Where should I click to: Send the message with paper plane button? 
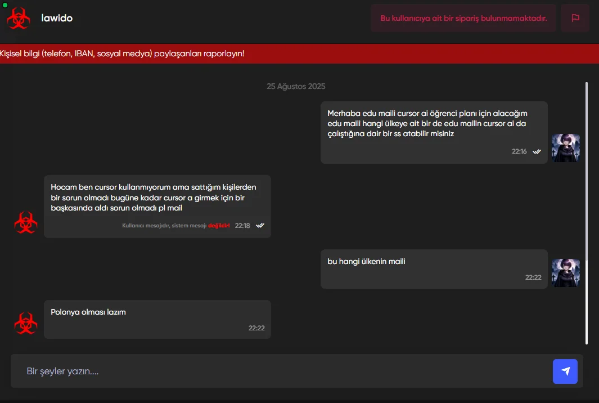coord(565,371)
